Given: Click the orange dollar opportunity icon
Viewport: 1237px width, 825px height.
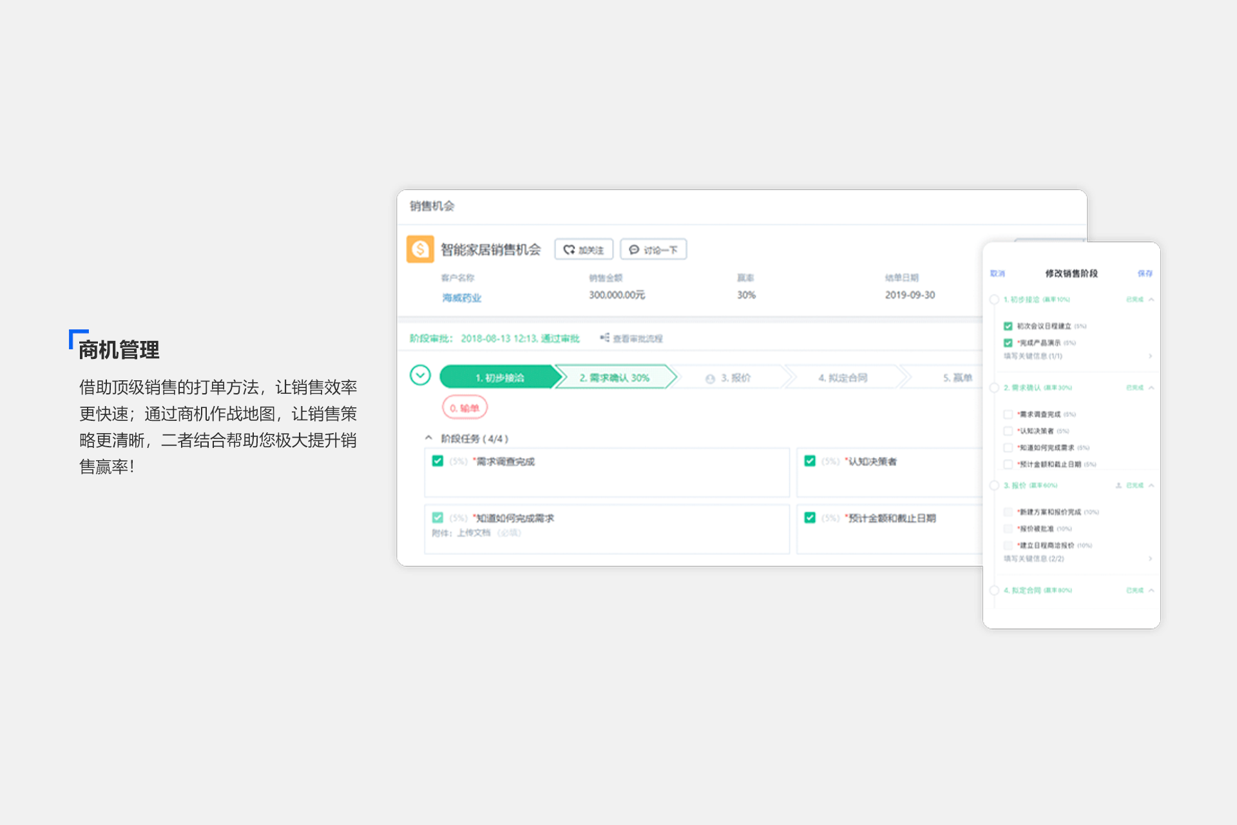Looking at the screenshot, I should coord(420,249).
